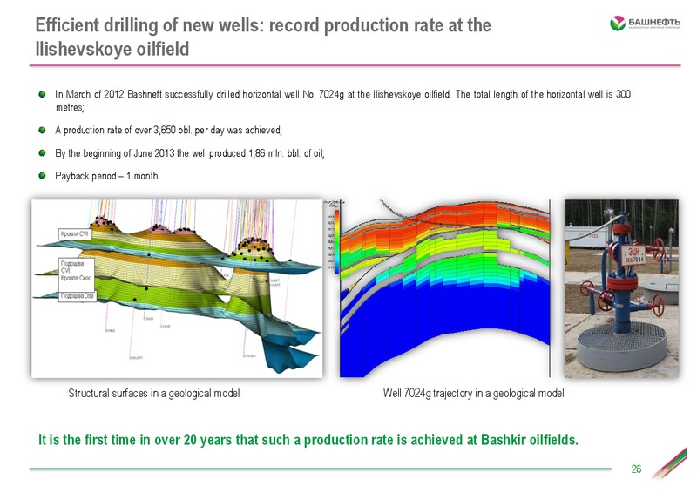Click the page number 26
The height and width of the screenshot is (493, 697).
(x=636, y=469)
